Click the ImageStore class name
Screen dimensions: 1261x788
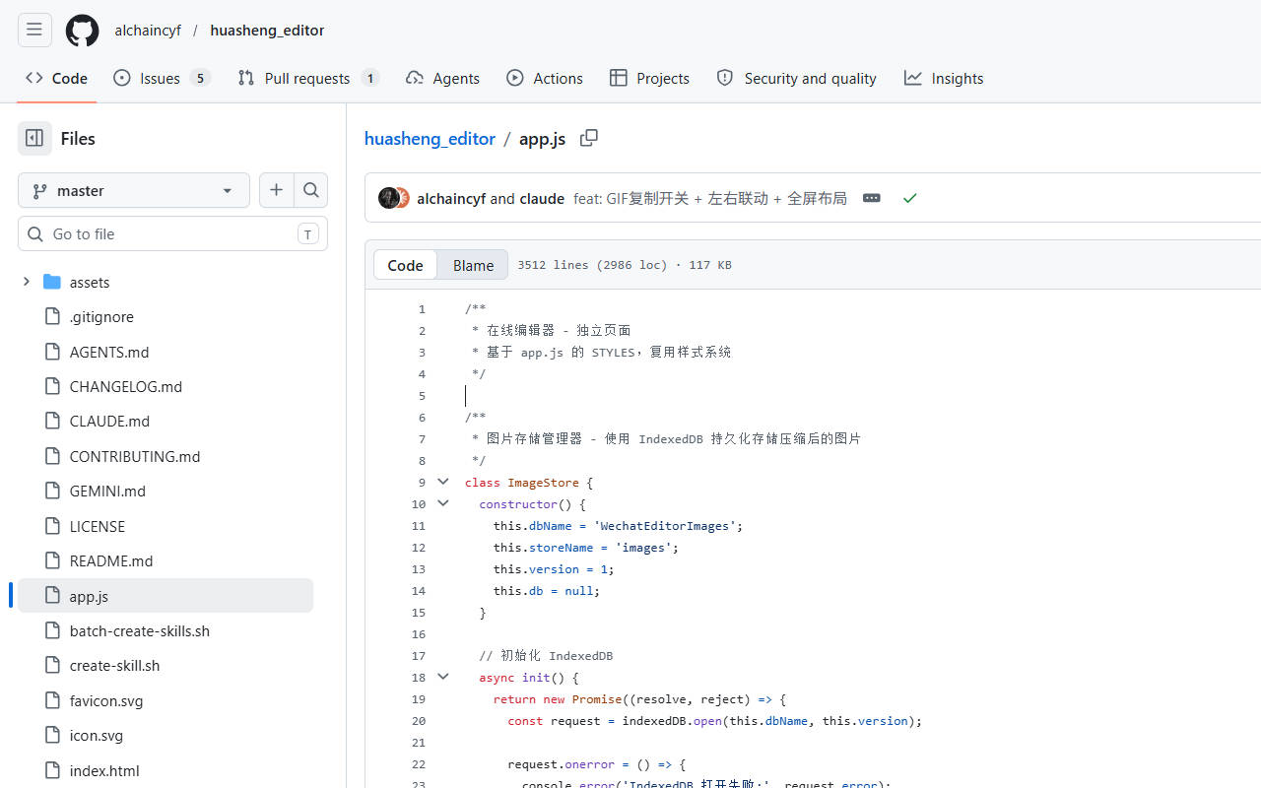tap(543, 482)
